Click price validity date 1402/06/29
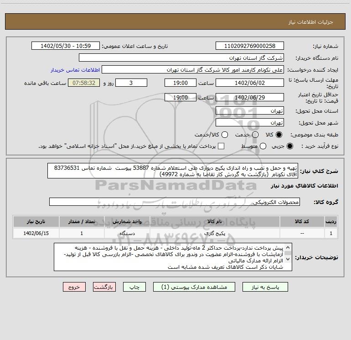 pyautogui.click(x=250, y=97)
